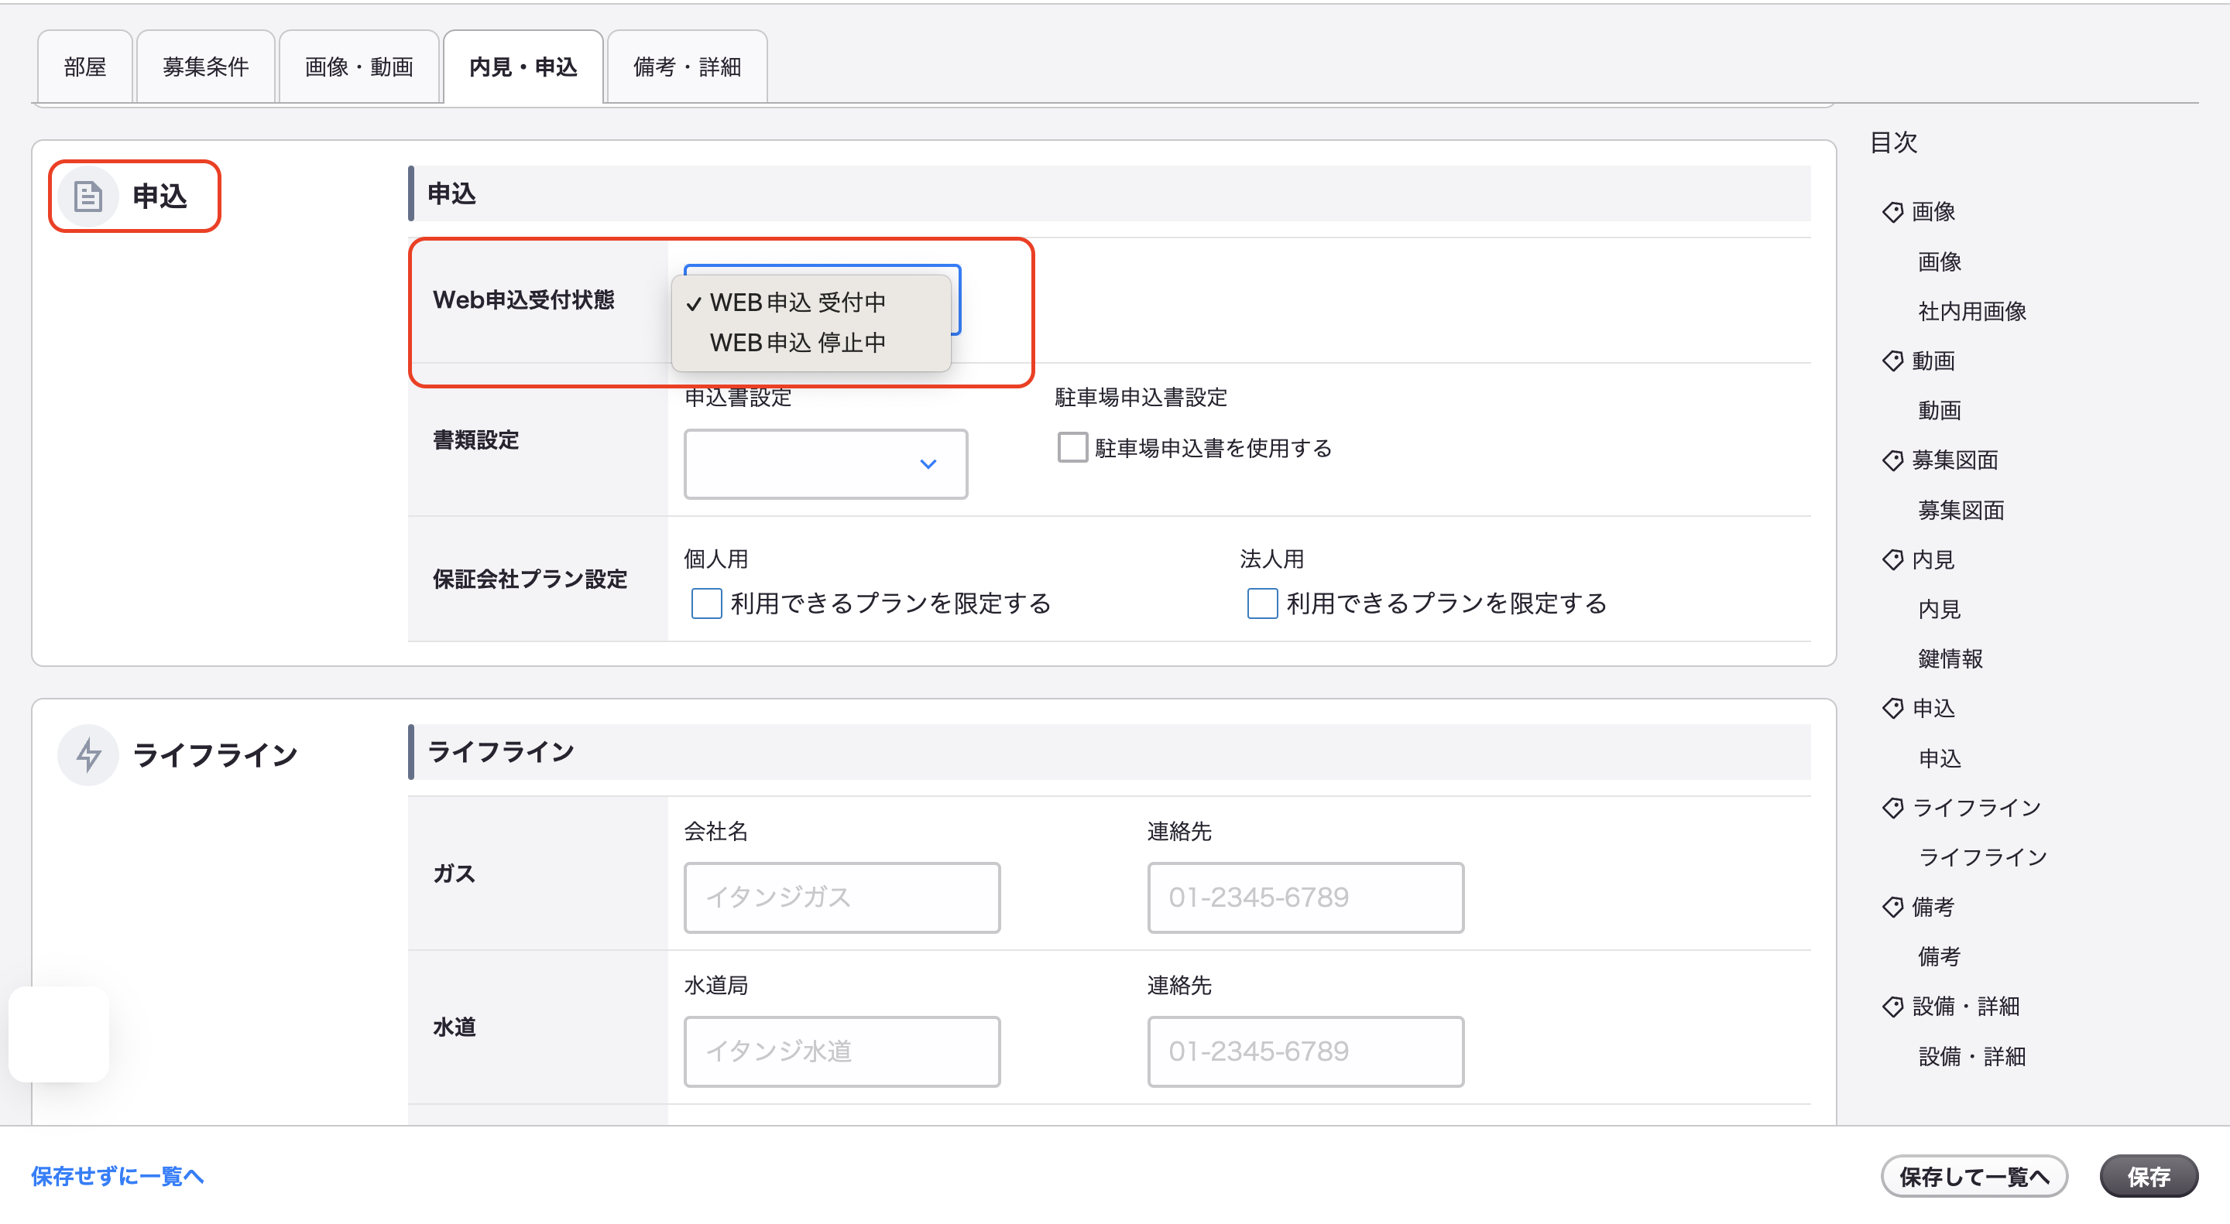The image size is (2230, 1224).
Task: Switch to the 募集条件 tab
Action: pyautogui.click(x=205, y=67)
